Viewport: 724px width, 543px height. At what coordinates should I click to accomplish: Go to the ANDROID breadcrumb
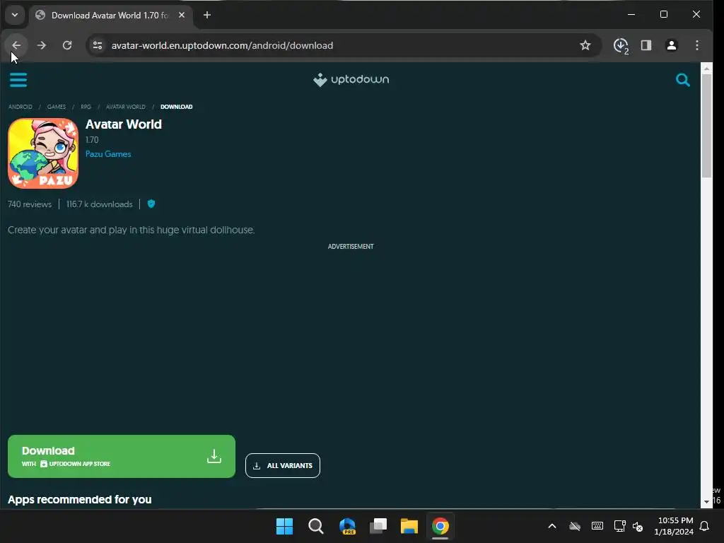(21, 107)
